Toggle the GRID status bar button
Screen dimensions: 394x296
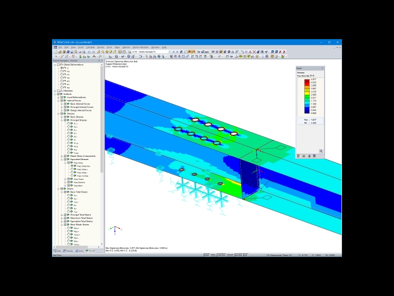tap(213, 255)
